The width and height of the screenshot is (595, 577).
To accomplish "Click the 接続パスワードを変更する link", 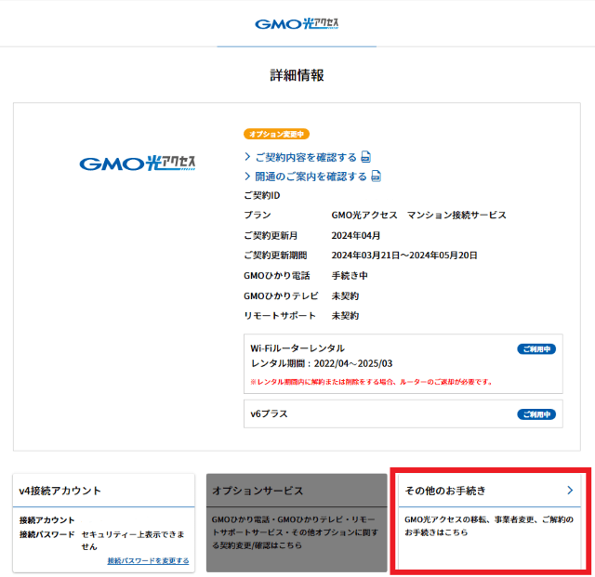I will point(148,560).
